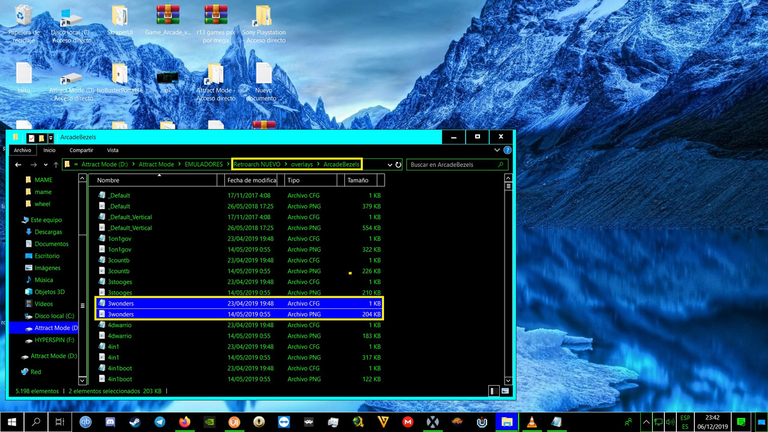
Task: Select IsoBusterPortable folder on desktop
Action: tap(120, 78)
